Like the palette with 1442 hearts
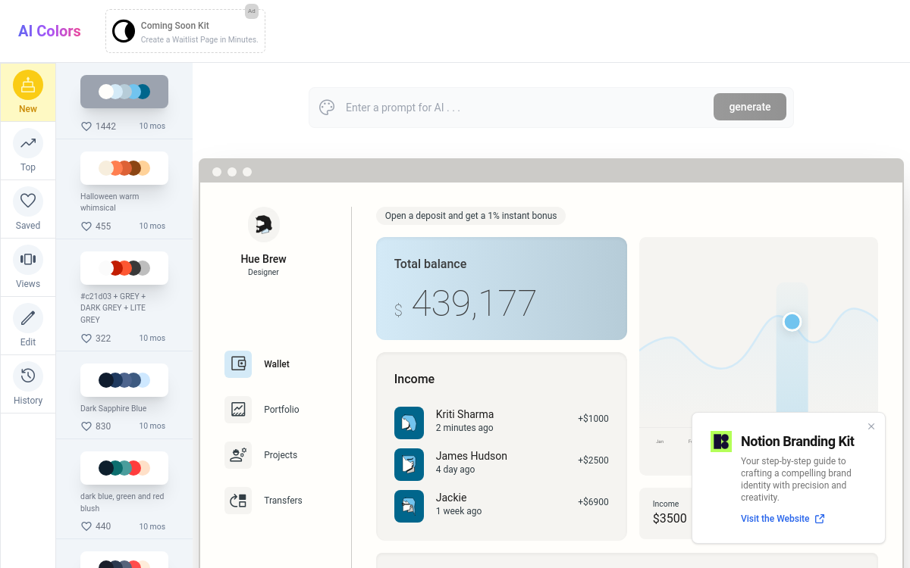The image size is (910, 568). coord(86,126)
